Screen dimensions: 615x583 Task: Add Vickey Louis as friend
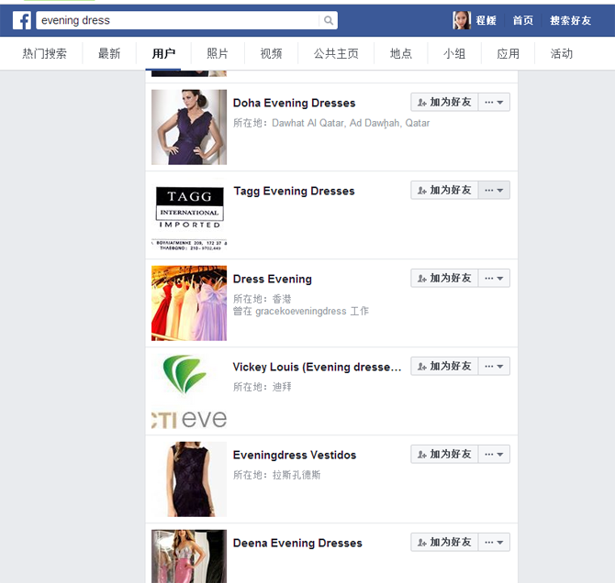pos(444,366)
